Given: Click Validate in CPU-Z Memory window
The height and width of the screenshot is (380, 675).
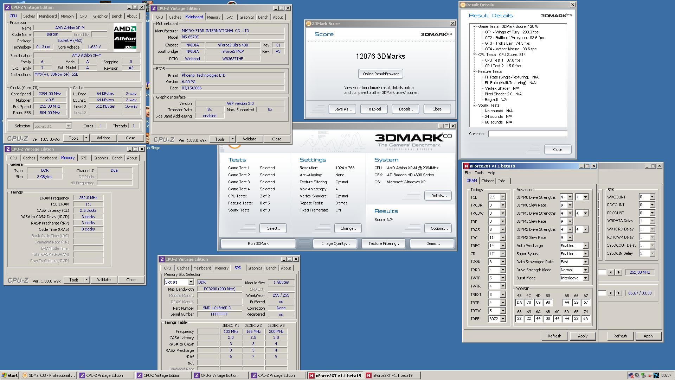Looking at the screenshot, I should point(103,280).
